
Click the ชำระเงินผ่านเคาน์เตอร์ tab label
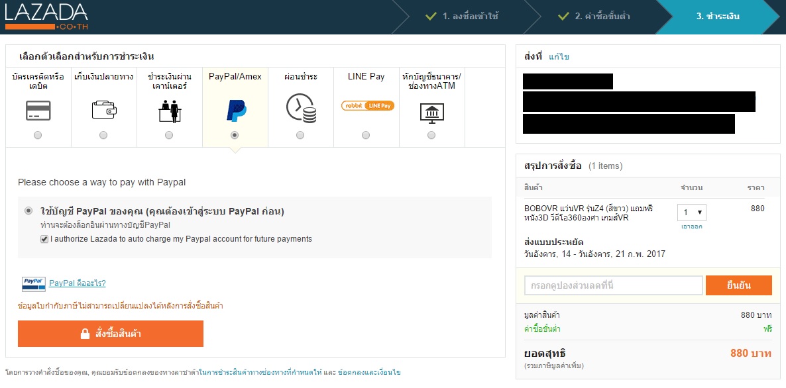[169, 81]
